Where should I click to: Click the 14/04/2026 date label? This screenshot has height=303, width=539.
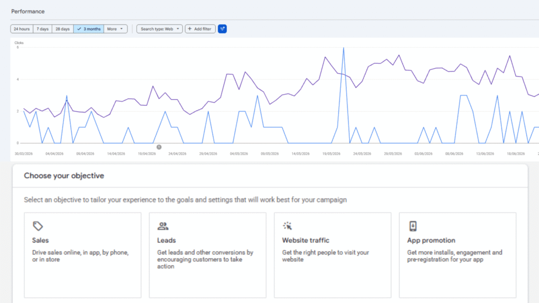tap(116, 154)
